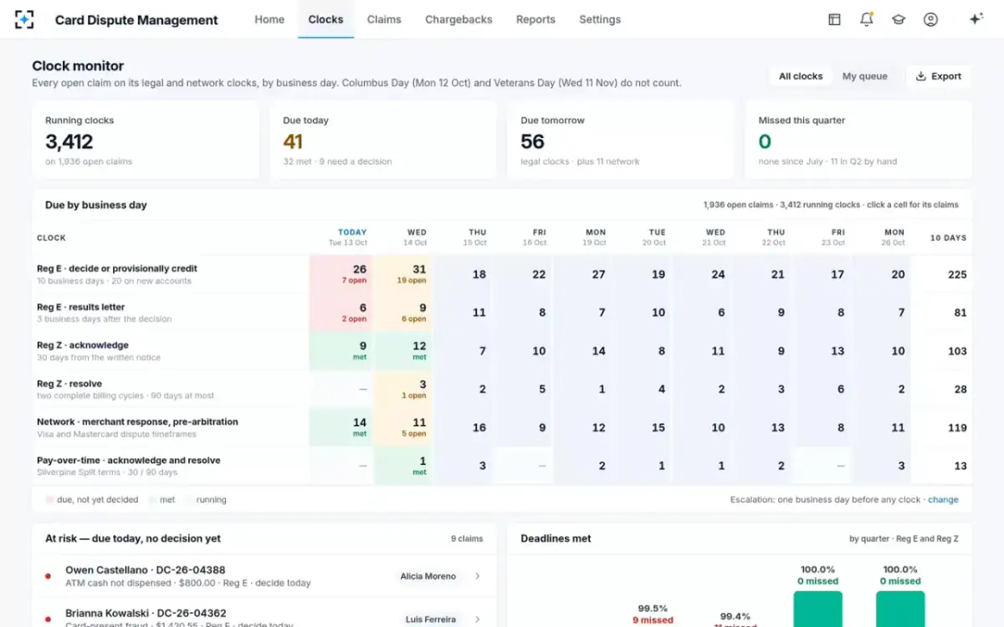Image resolution: width=1004 pixels, height=627 pixels.
Task: Open the Chargebacks tab
Action: (458, 19)
